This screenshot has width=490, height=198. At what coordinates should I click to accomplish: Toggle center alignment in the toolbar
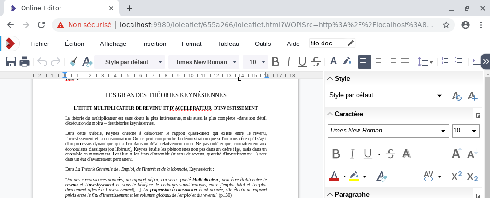coord(379,62)
